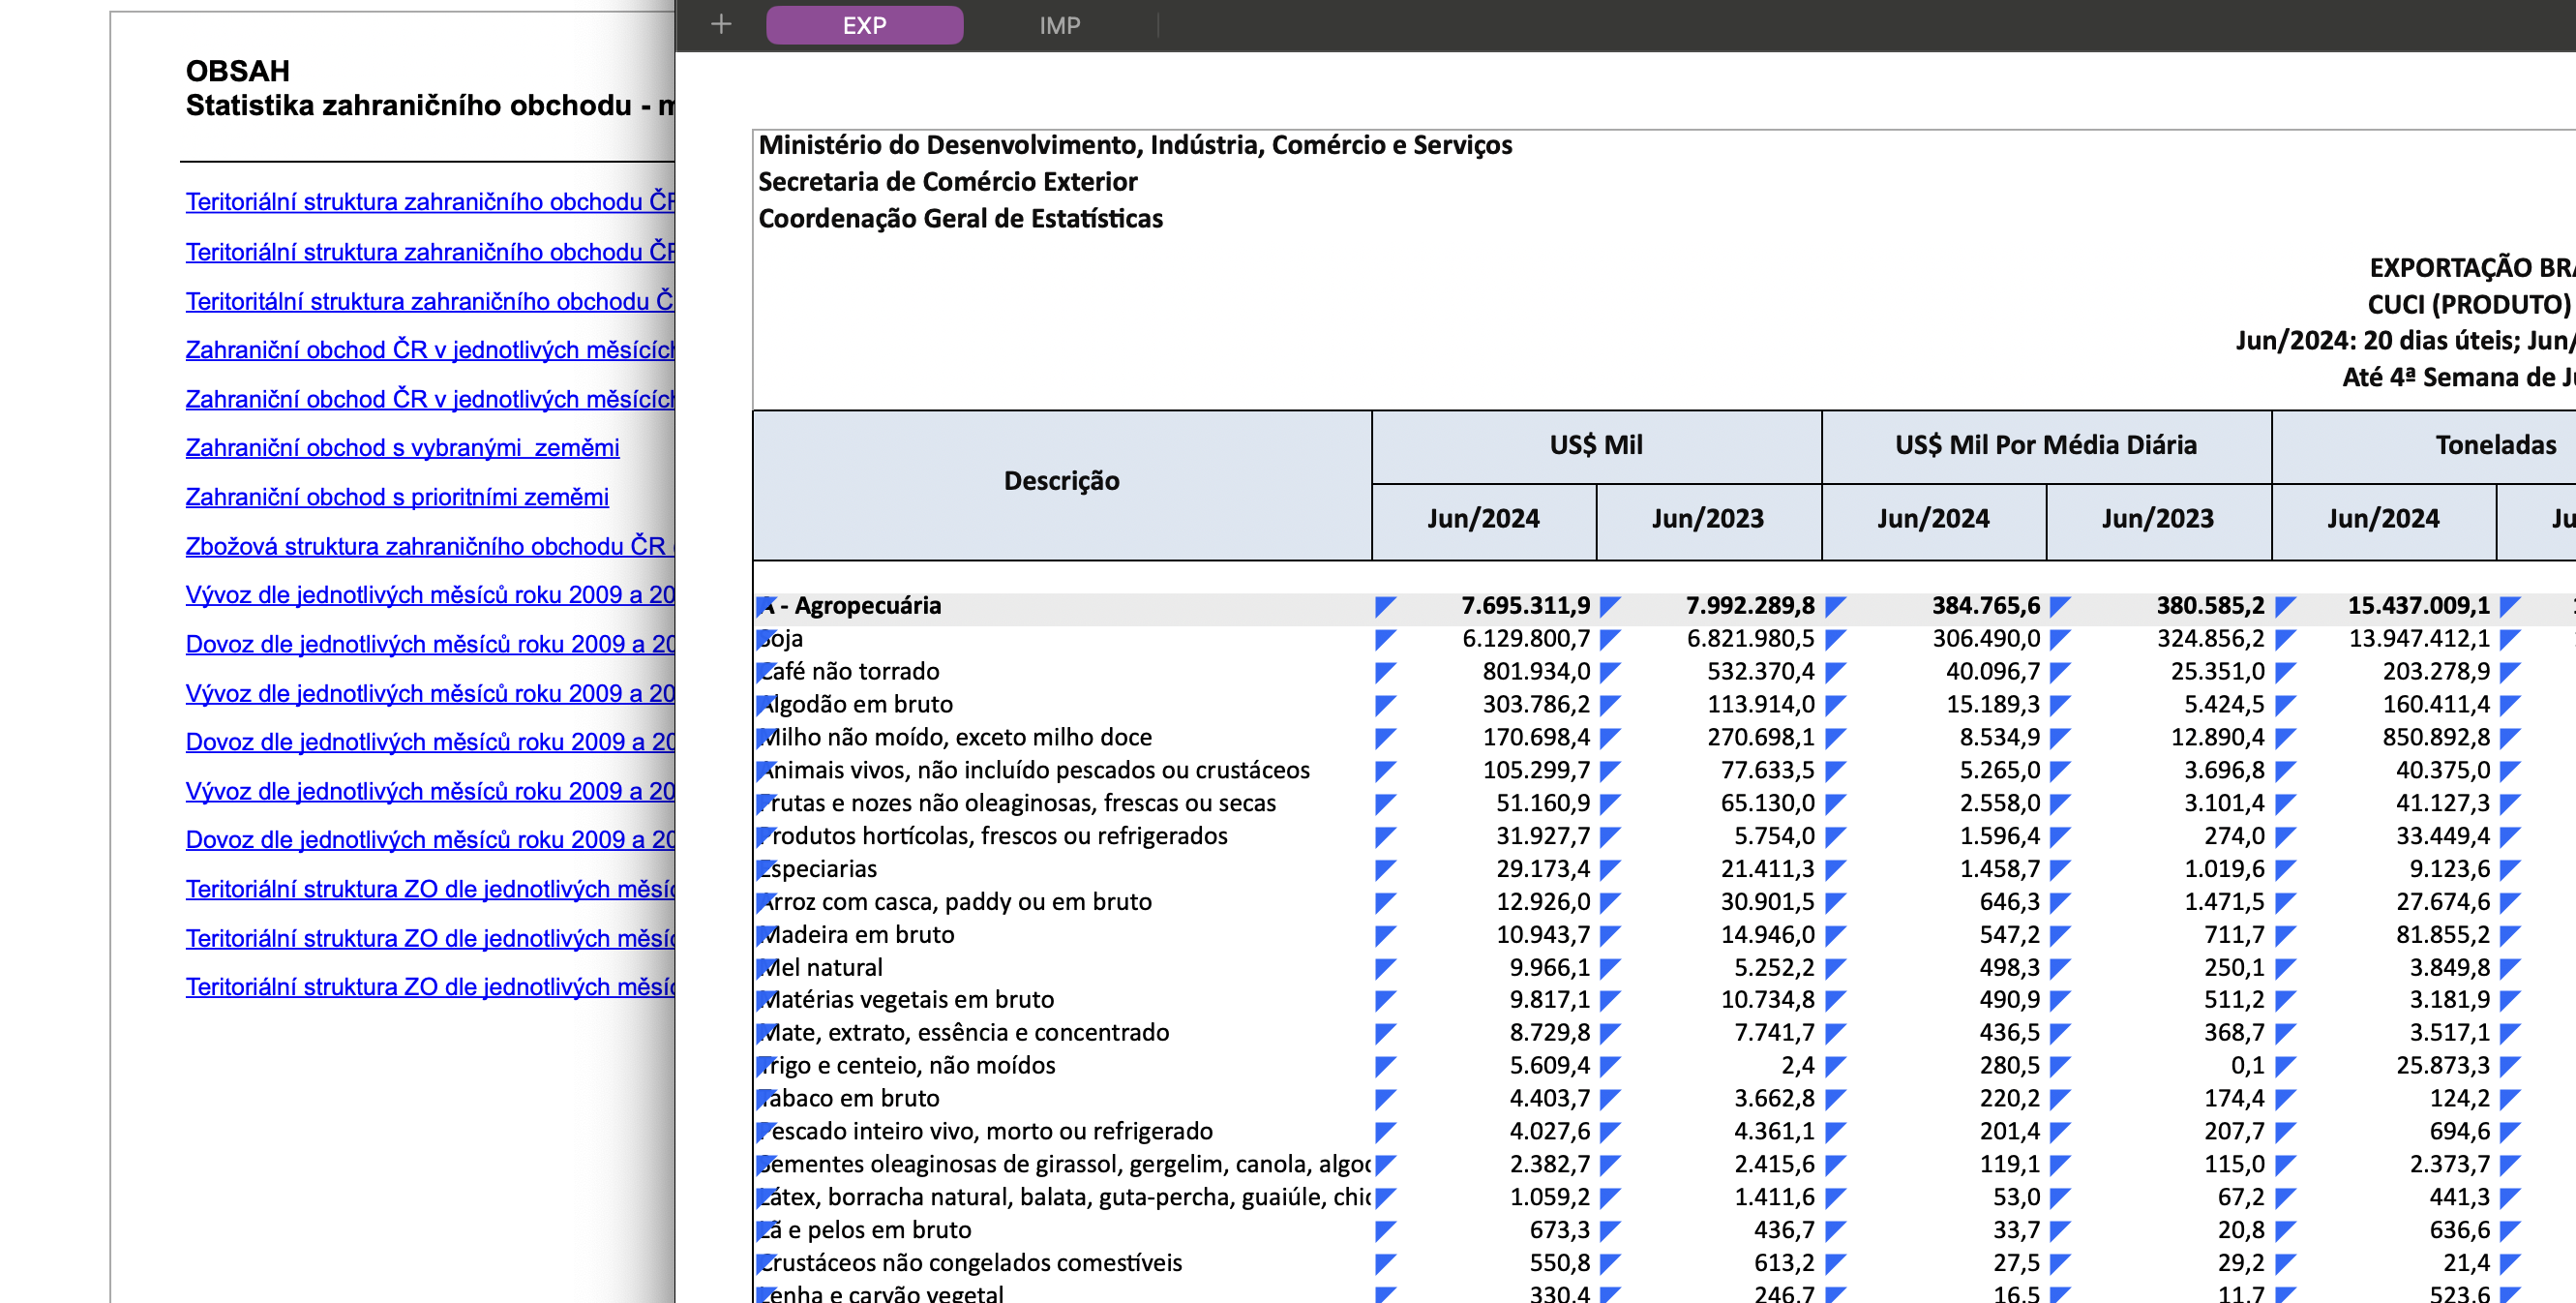Click the blue marker after Madeira em bruto's 81.855,2 value
Screen dimensions: 2576x1303
[x=2508, y=934]
